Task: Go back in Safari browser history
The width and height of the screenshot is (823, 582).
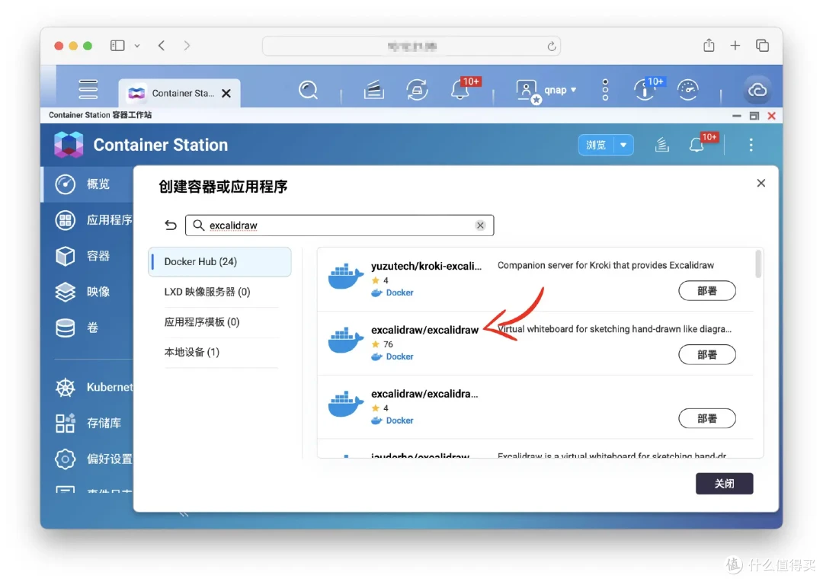Action: click(162, 46)
